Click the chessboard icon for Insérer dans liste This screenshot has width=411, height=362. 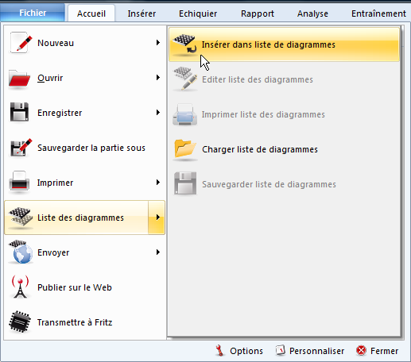[x=185, y=44]
